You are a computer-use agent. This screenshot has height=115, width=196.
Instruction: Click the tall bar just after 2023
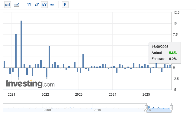point(83,61)
